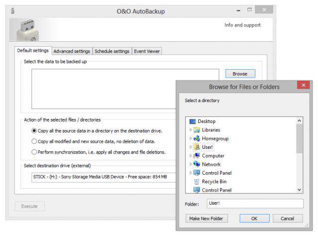Expand the Control Panel tree node
This screenshot has height=237, width=318.
(x=190, y=173)
